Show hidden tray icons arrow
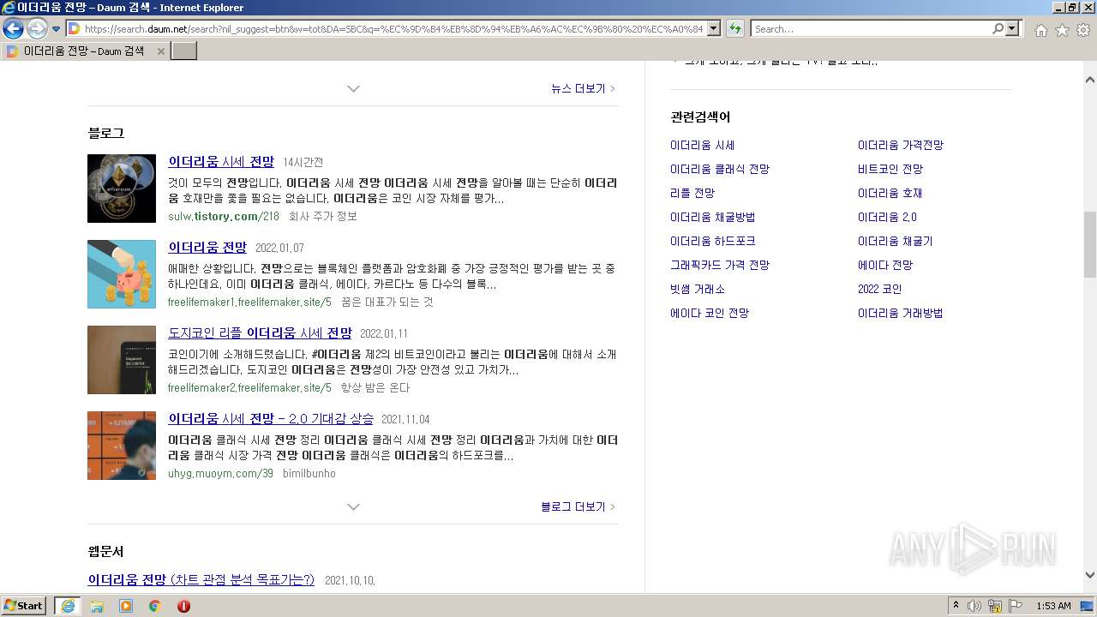The image size is (1097, 617). [x=956, y=606]
